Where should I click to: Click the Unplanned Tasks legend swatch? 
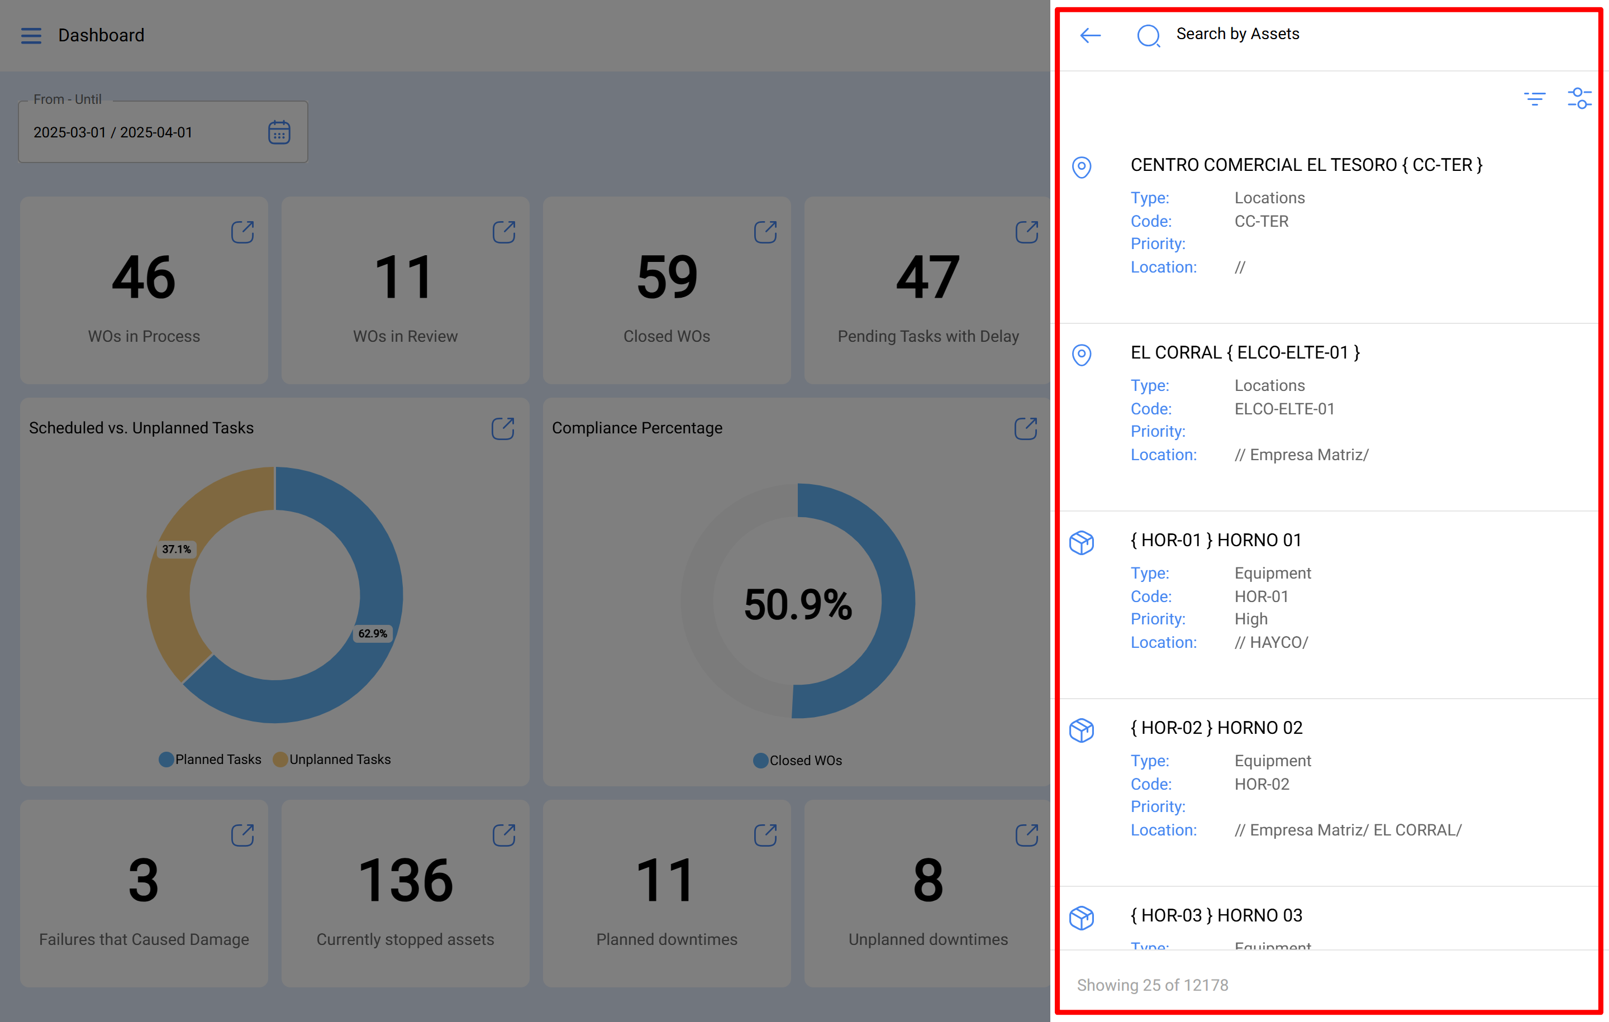tap(280, 760)
